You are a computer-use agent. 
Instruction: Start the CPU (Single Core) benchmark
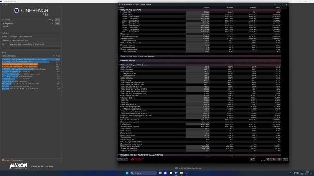[57, 23]
